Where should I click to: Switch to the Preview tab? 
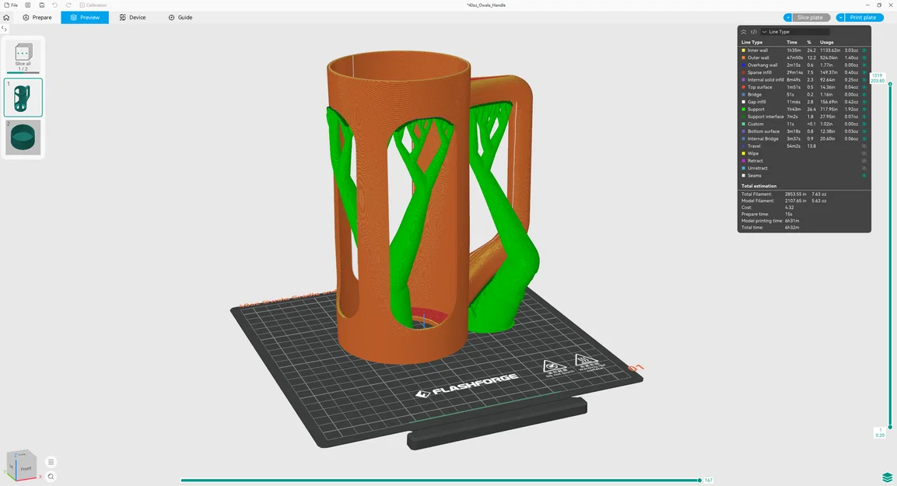point(85,18)
